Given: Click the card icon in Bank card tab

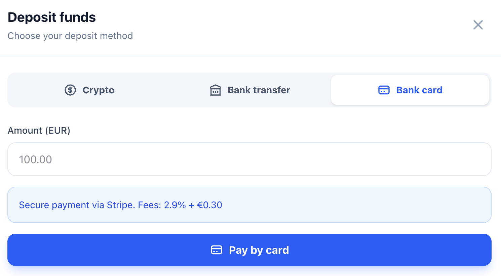Looking at the screenshot, I should (384, 90).
